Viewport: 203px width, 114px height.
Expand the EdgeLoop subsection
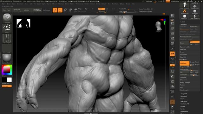pos(183,49)
